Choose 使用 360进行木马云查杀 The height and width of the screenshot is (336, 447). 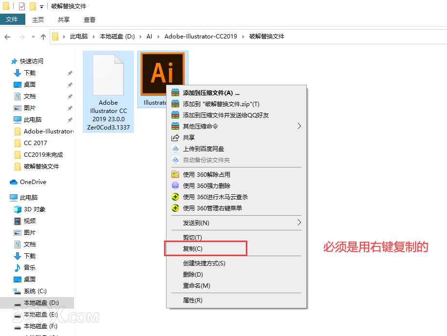(236, 197)
